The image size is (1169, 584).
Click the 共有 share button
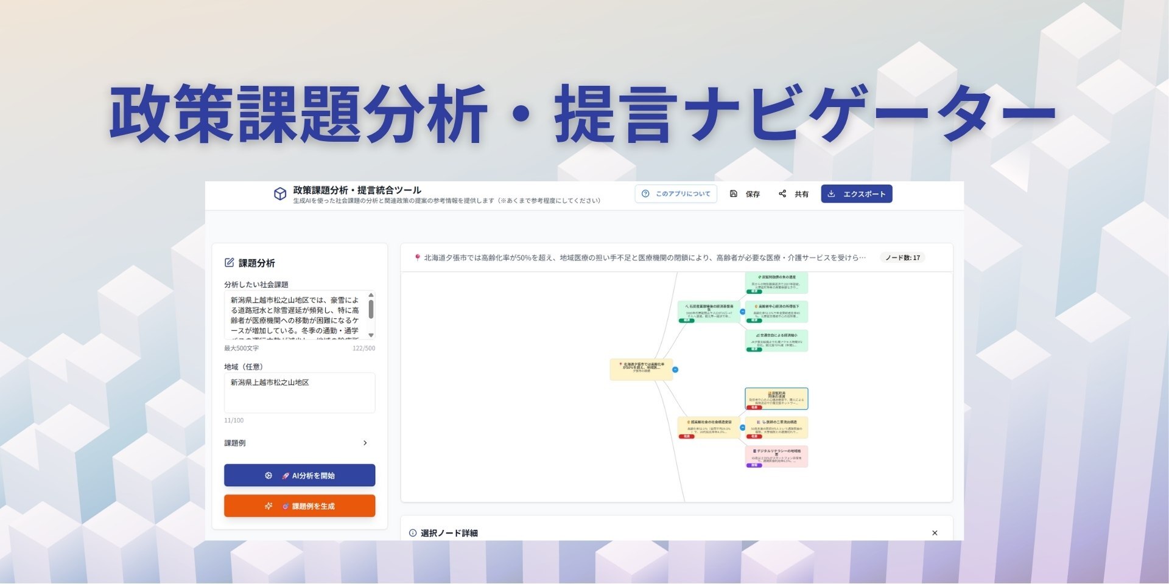tap(794, 194)
